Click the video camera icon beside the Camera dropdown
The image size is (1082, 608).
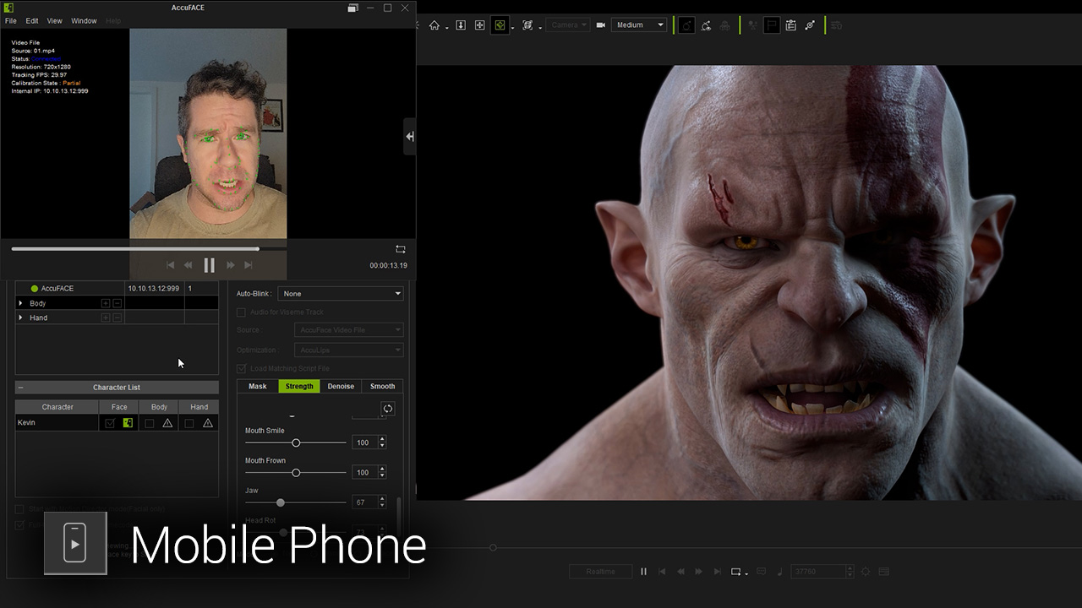point(601,25)
